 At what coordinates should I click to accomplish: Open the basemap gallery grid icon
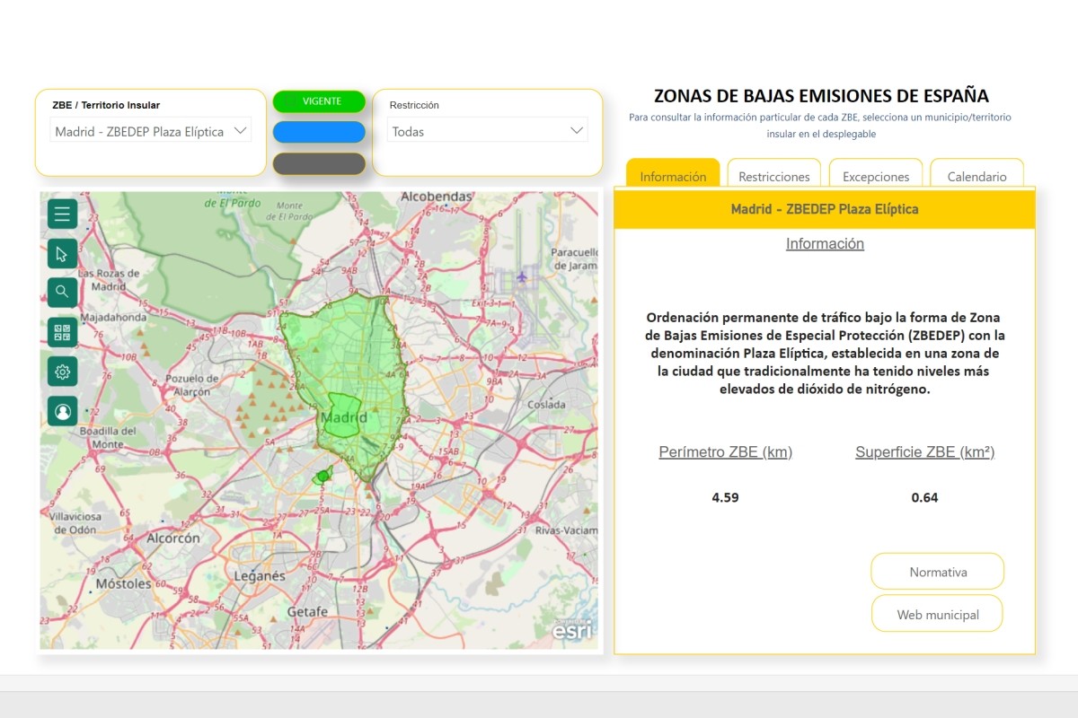point(62,332)
